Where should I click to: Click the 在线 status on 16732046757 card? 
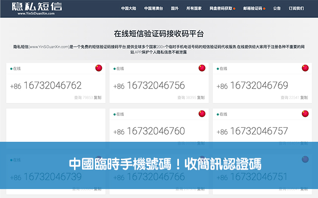click(x=222, y=114)
